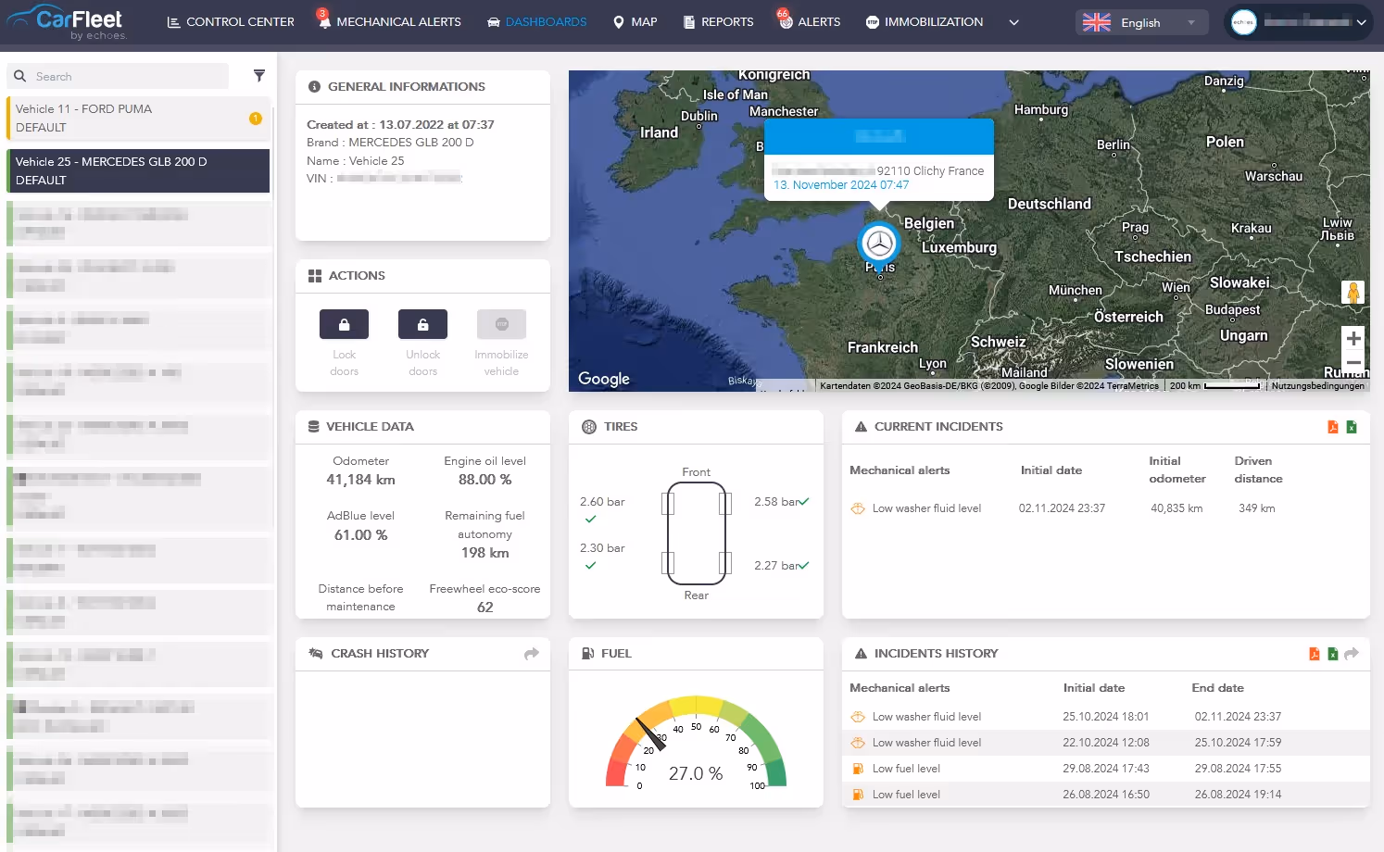This screenshot has height=852, width=1384.
Task: Export Current Incidents as PDF
Action: [1332, 427]
